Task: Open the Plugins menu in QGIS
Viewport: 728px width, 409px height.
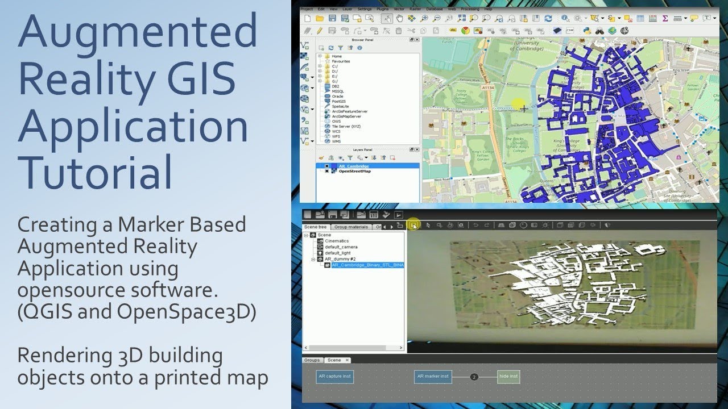Action: point(383,9)
